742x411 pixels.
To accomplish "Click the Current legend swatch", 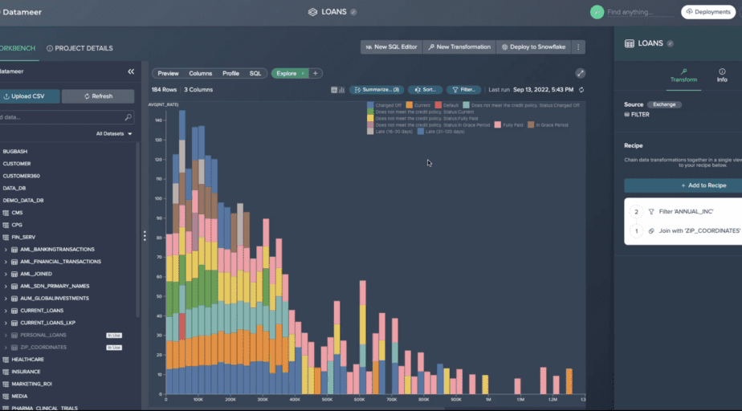I will click(410, 105).
